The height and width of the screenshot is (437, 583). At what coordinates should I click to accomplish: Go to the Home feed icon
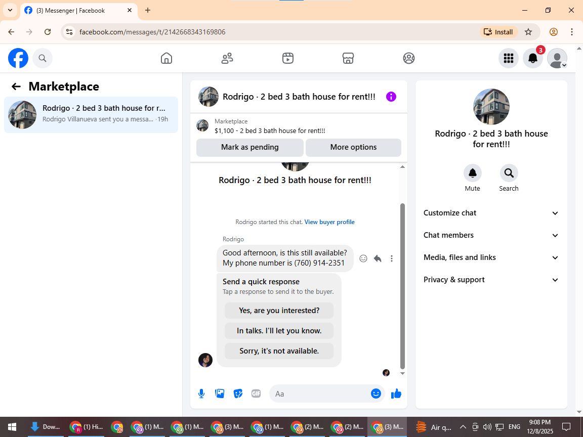pyautogui.click(x=166, y=58)
